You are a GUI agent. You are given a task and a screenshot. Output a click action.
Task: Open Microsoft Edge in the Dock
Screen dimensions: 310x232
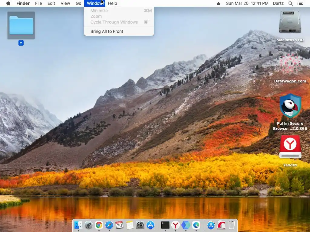click(196, 225)
